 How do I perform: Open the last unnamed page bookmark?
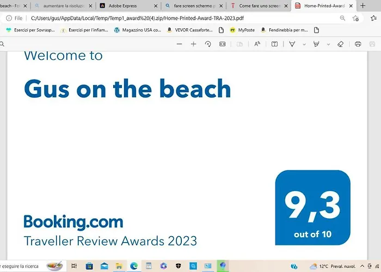click(x=316, y=30)
